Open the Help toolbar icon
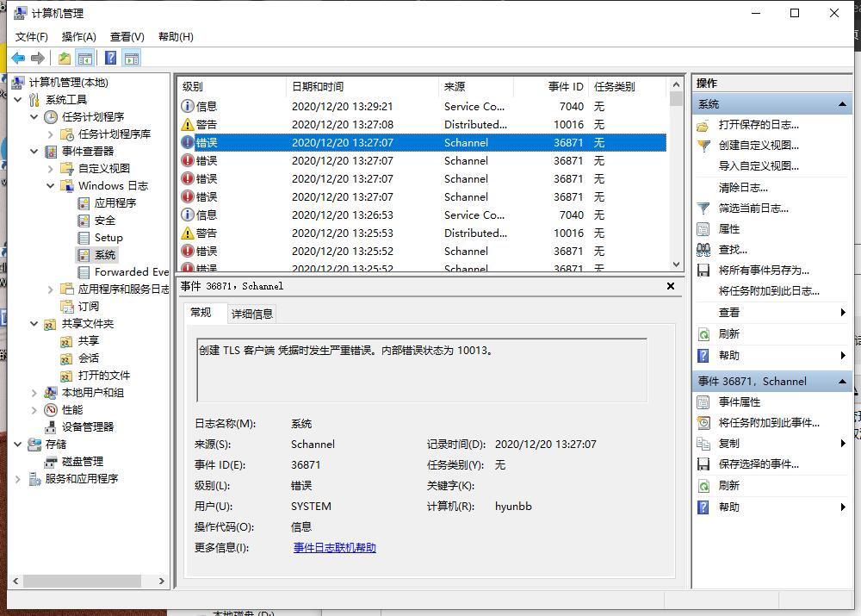This screenshot has height=616, width=861. pyautogui.click(x=110, y=58)
